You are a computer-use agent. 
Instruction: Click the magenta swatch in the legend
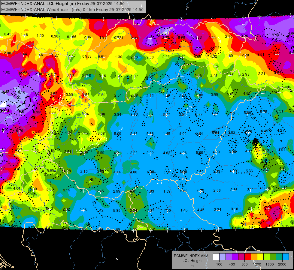point(241,257)
